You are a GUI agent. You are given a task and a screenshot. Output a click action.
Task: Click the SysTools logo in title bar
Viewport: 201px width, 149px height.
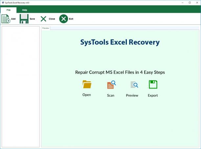coord(3,3)
